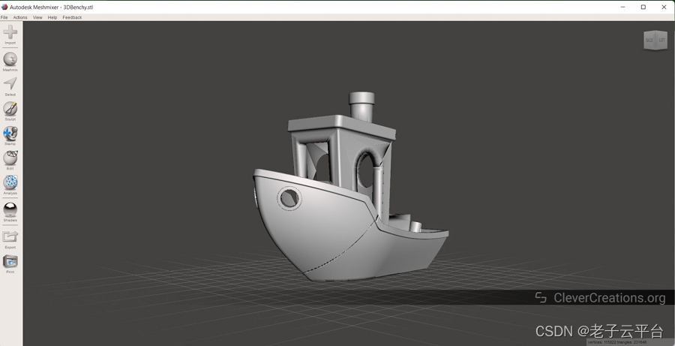Open the Shaders sphere icon
Viewport: 675px width, 346px height.
[10, 210]
